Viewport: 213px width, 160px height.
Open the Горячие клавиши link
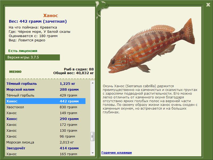pos(116,153)
